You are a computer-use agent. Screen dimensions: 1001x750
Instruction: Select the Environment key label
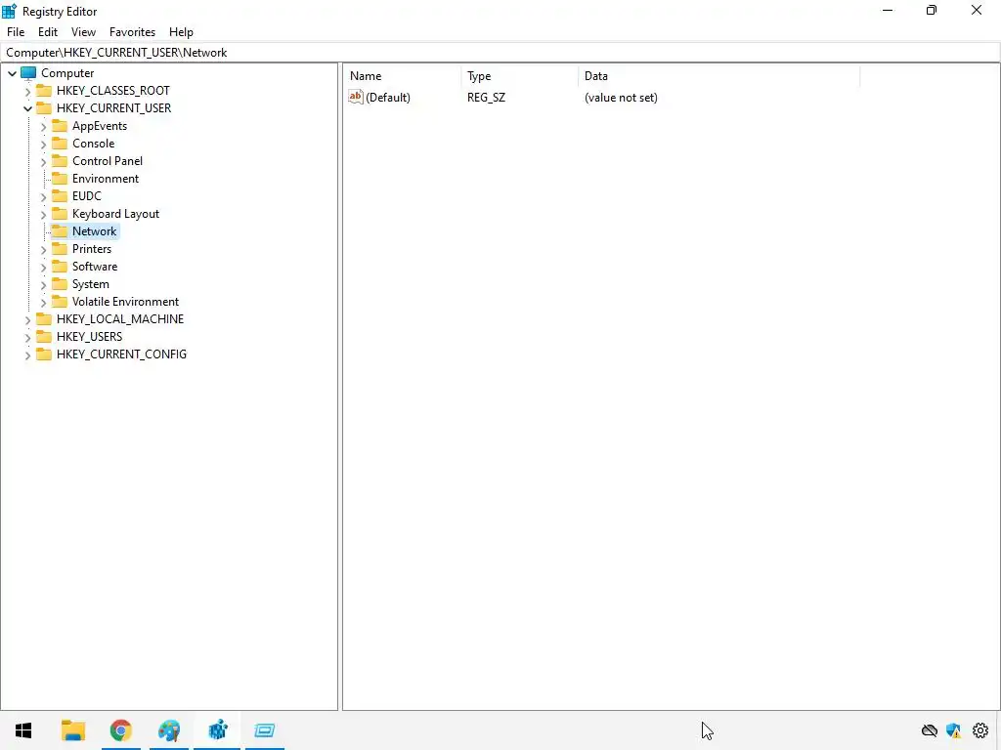tap(106, 179)
